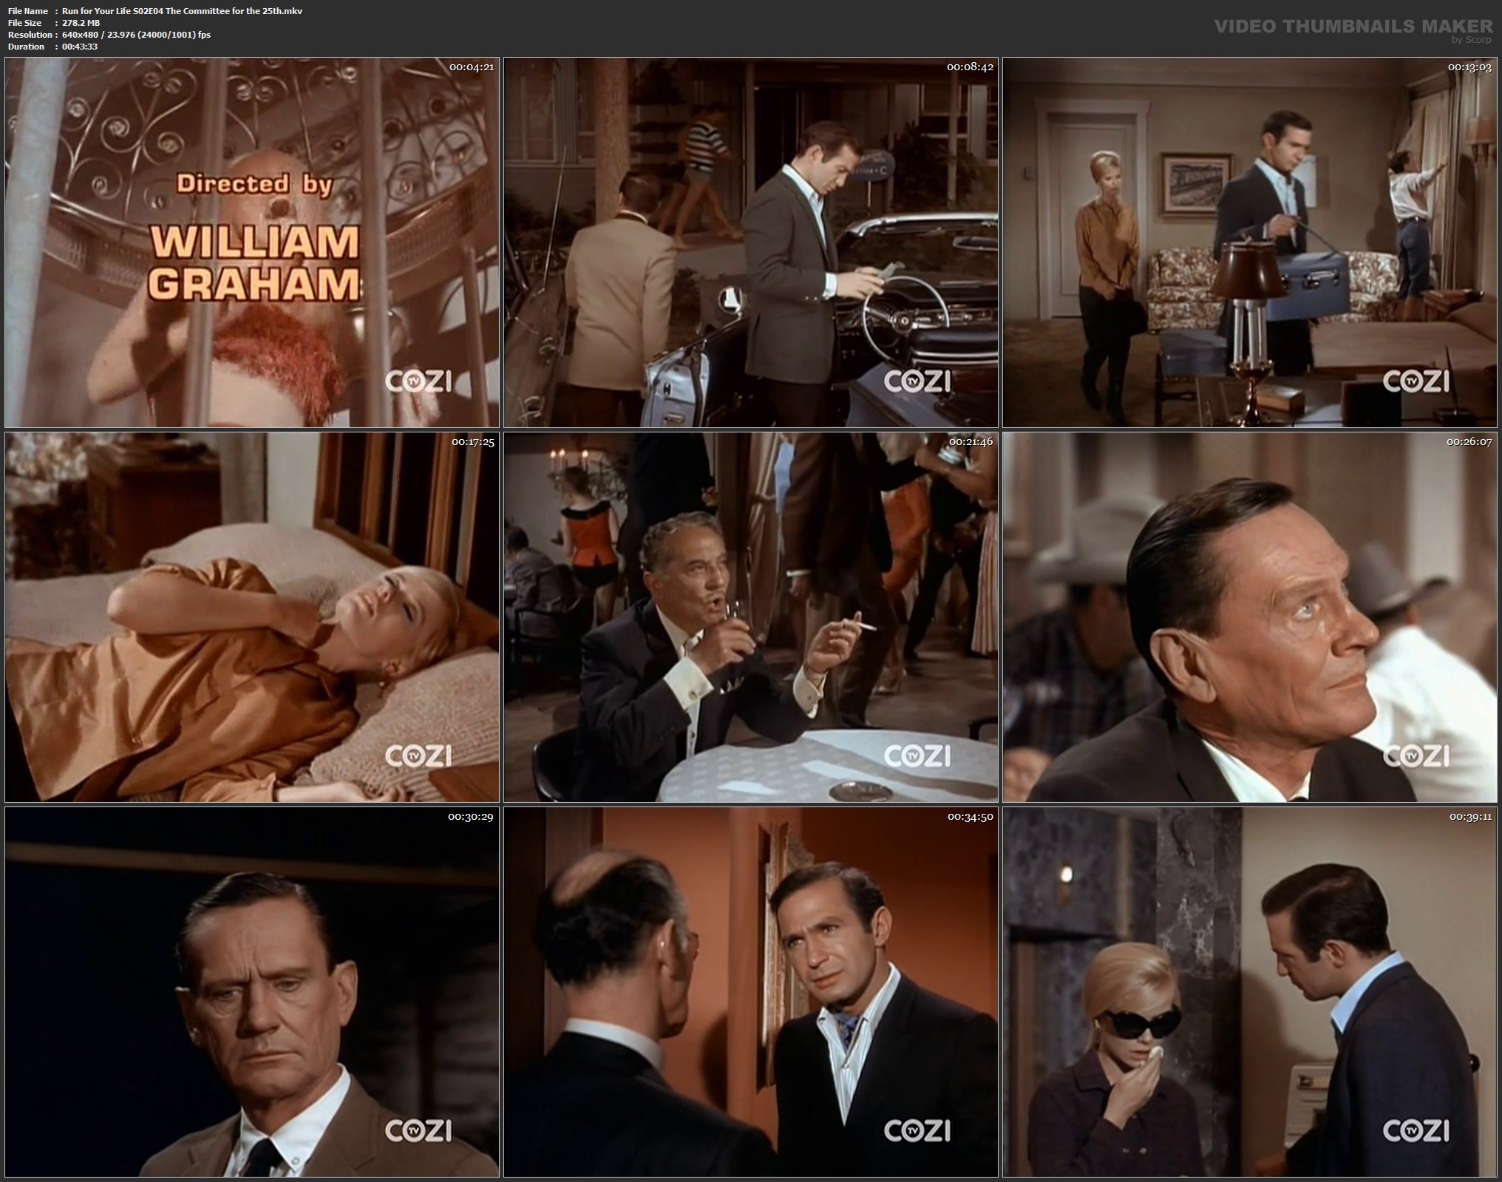The width and height of the screenshot is (1502, 1182).
Task: Click the WILLIAM GRAHAM credit text
Action: point(255,262)
